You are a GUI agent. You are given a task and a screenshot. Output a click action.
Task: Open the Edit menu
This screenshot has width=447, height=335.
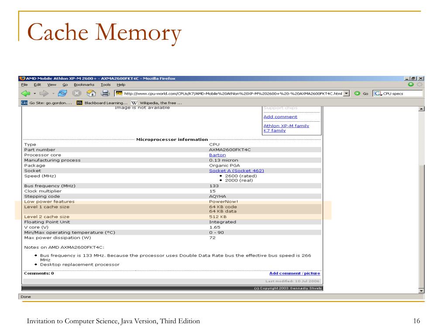click(38, 85)
